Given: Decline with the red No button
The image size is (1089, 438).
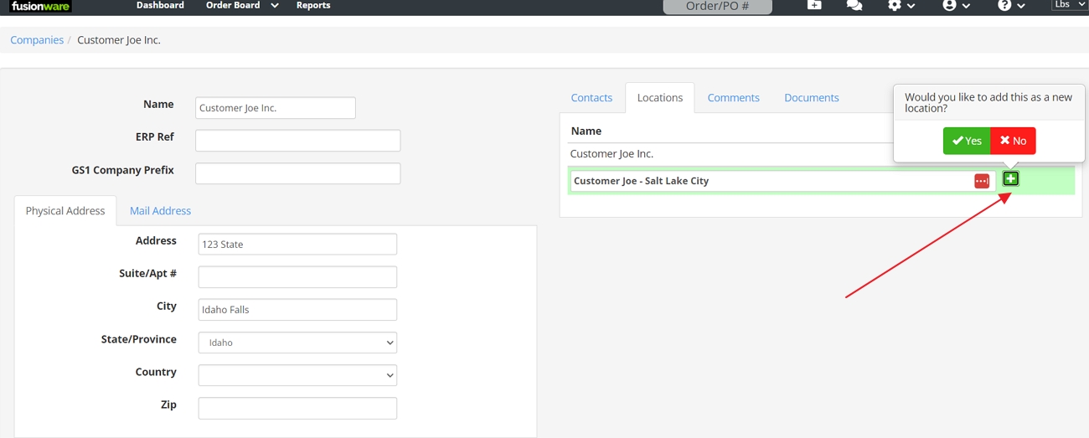Looking at the screenshot, I should pyautogui.click(x=1013, y=141).
